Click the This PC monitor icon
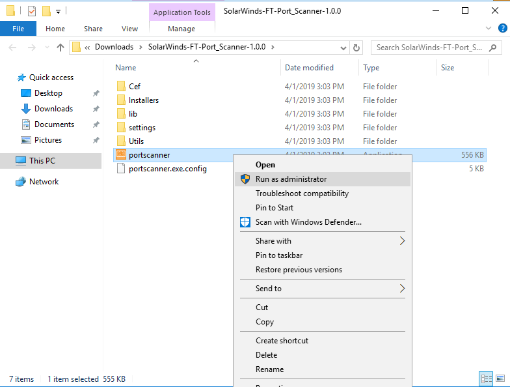Viewport: 510px width, 387px height. (21, 161)
